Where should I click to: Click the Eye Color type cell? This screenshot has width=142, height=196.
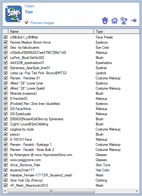tap(103, 47)
